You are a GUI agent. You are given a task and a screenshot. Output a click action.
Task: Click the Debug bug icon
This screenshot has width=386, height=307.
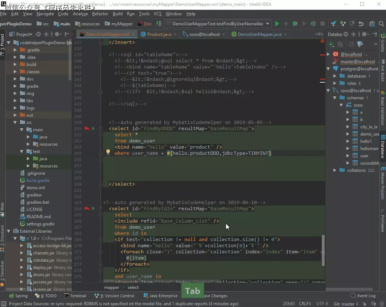coord(295,24)
